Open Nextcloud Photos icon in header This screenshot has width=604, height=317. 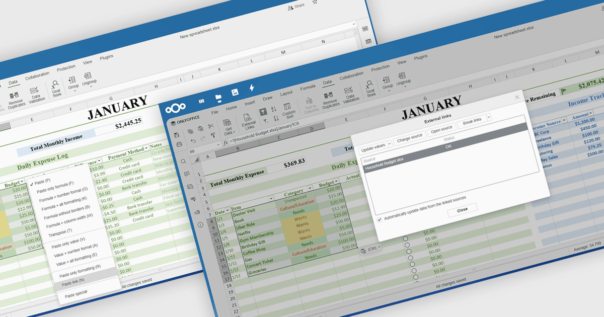(x=235, y=92)
